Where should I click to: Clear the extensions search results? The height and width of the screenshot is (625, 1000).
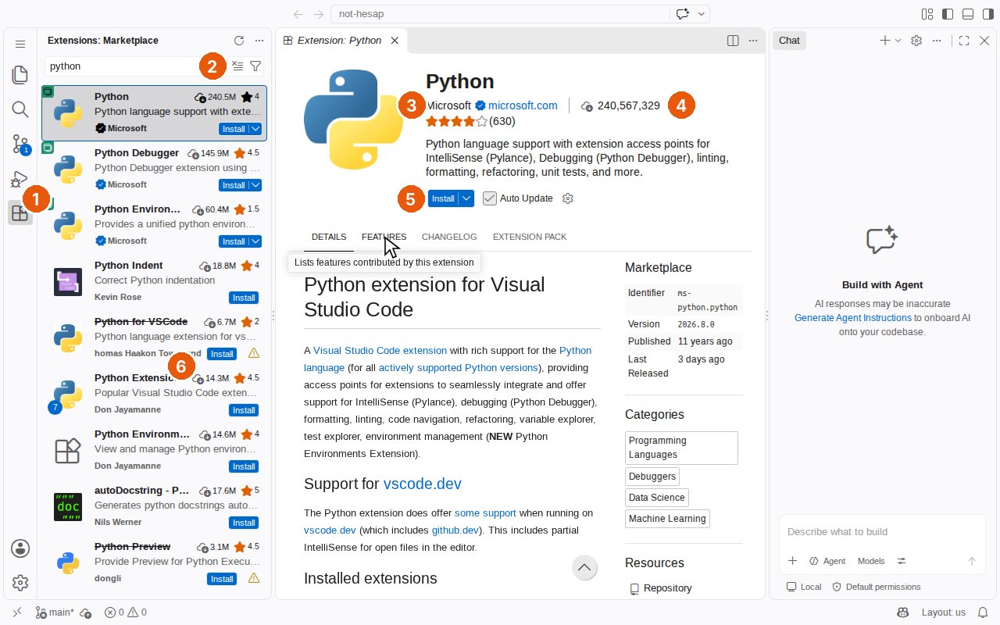(238, 66)
